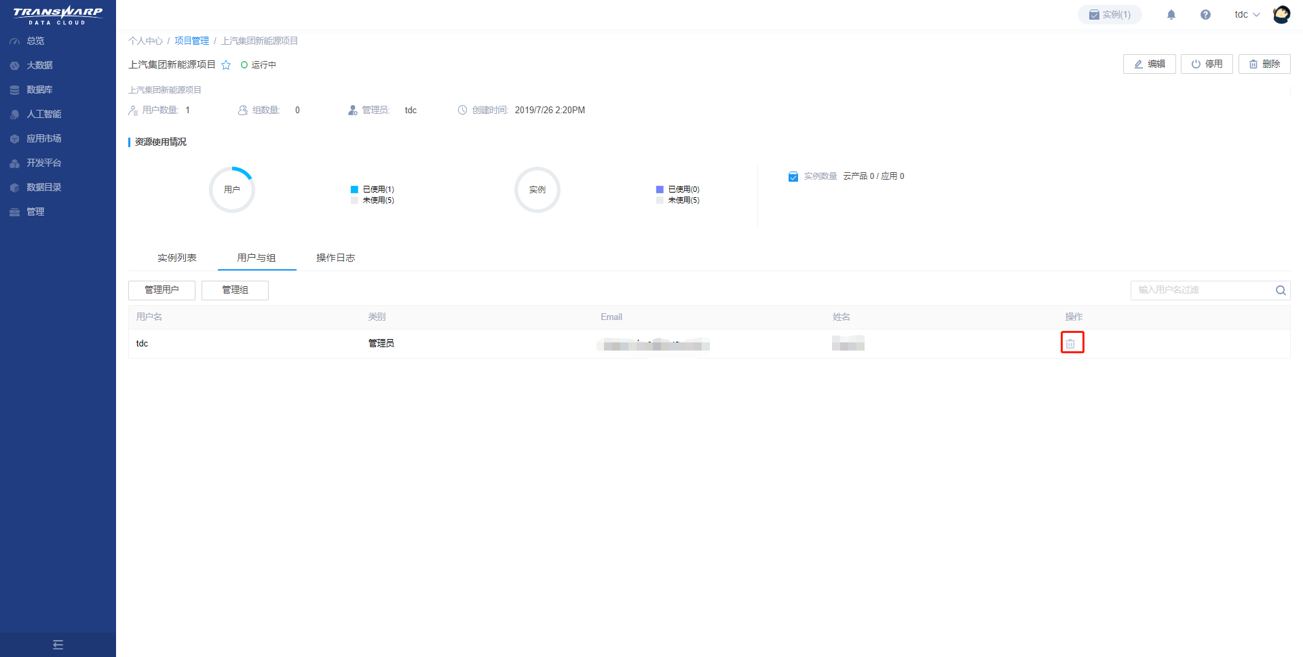Favorite the project with the star icon

pos(226,65)
